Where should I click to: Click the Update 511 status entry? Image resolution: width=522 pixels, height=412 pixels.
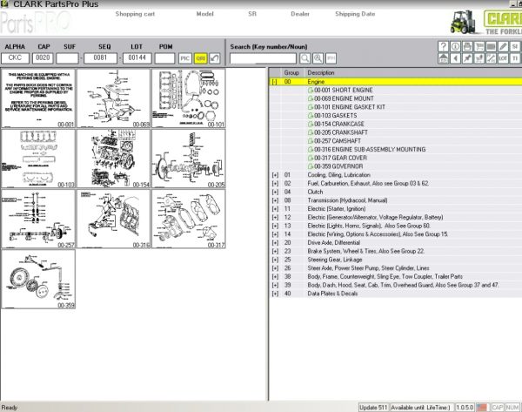373,408
